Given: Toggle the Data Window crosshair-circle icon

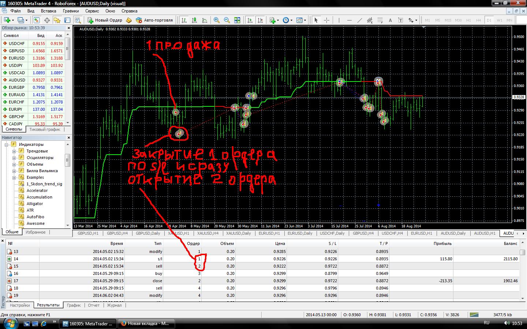Looking at the screenshot, I should click(47, 20).
